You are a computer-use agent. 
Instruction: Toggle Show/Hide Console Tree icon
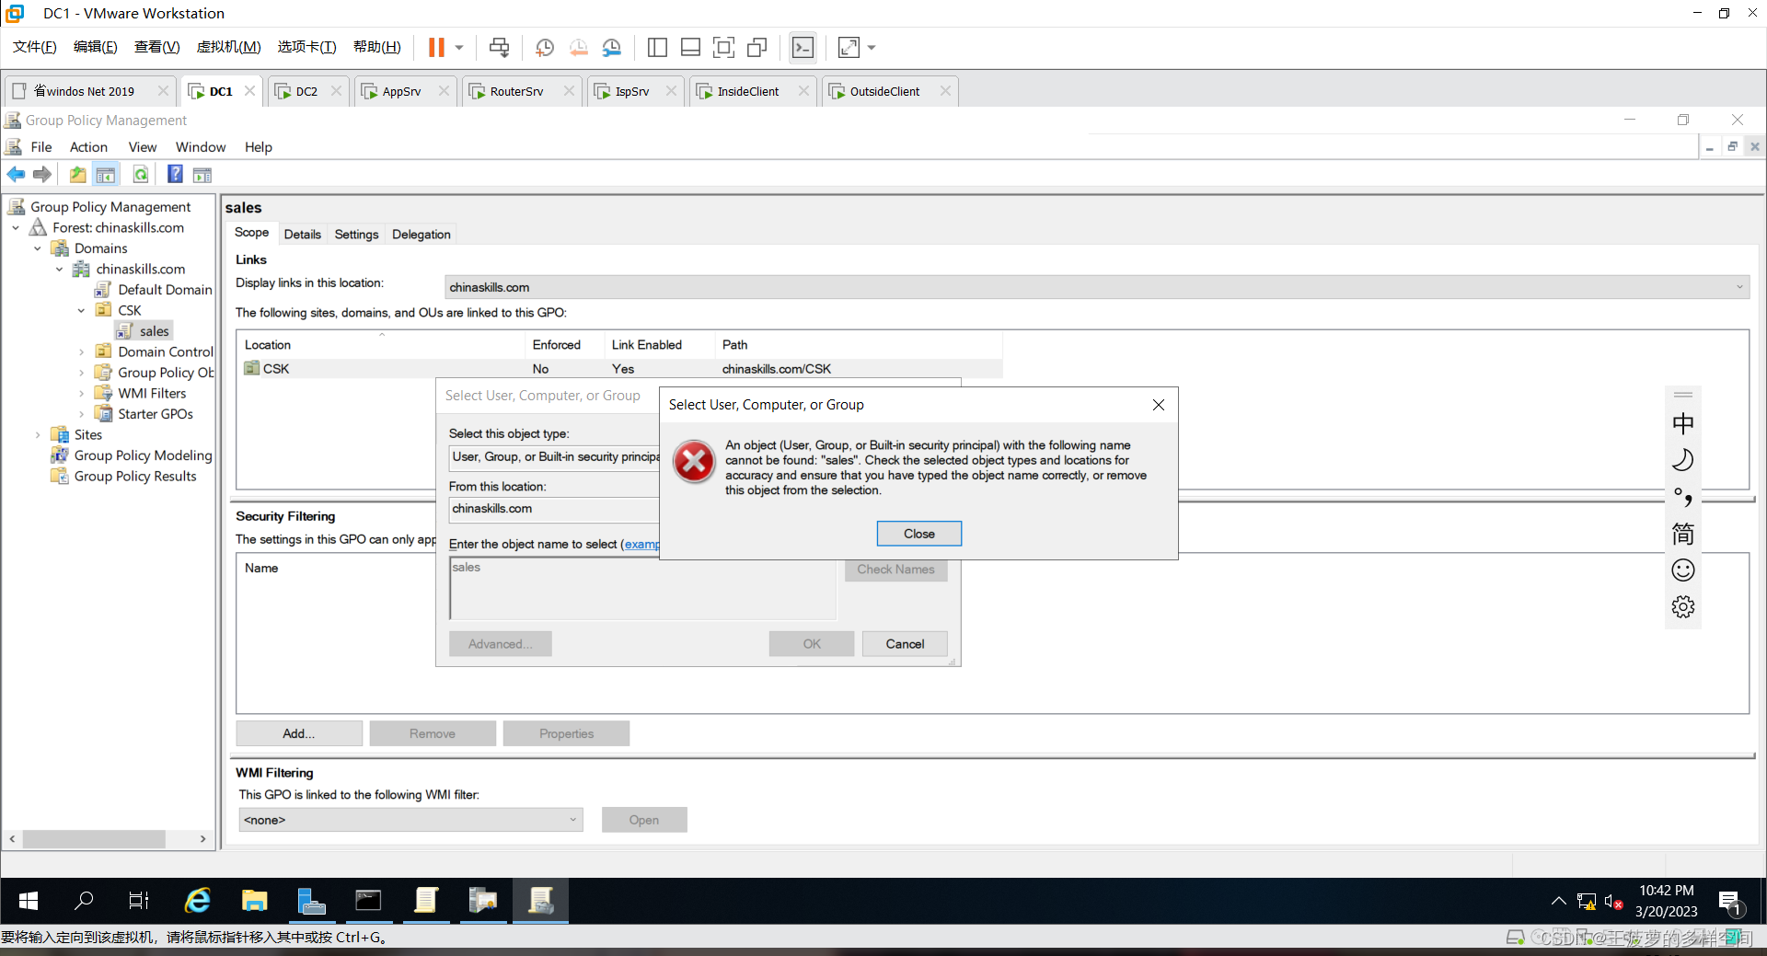click(x=106, y=174)
